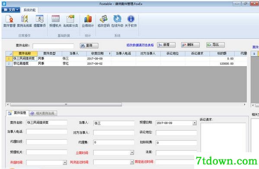Screen dimensions: 259x169
Task: Click the 法官 input field
Action: coord(176,153)
